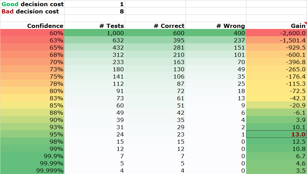Select the -2,600.0 gain cell
Viewport: 307px width, 174px height.
pos(277,33)
